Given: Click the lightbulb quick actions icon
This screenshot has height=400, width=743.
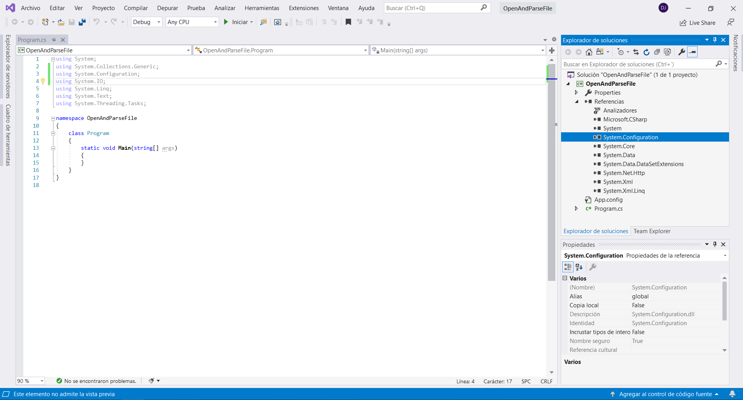Looking at the screenshot, I should pos(43,81).
